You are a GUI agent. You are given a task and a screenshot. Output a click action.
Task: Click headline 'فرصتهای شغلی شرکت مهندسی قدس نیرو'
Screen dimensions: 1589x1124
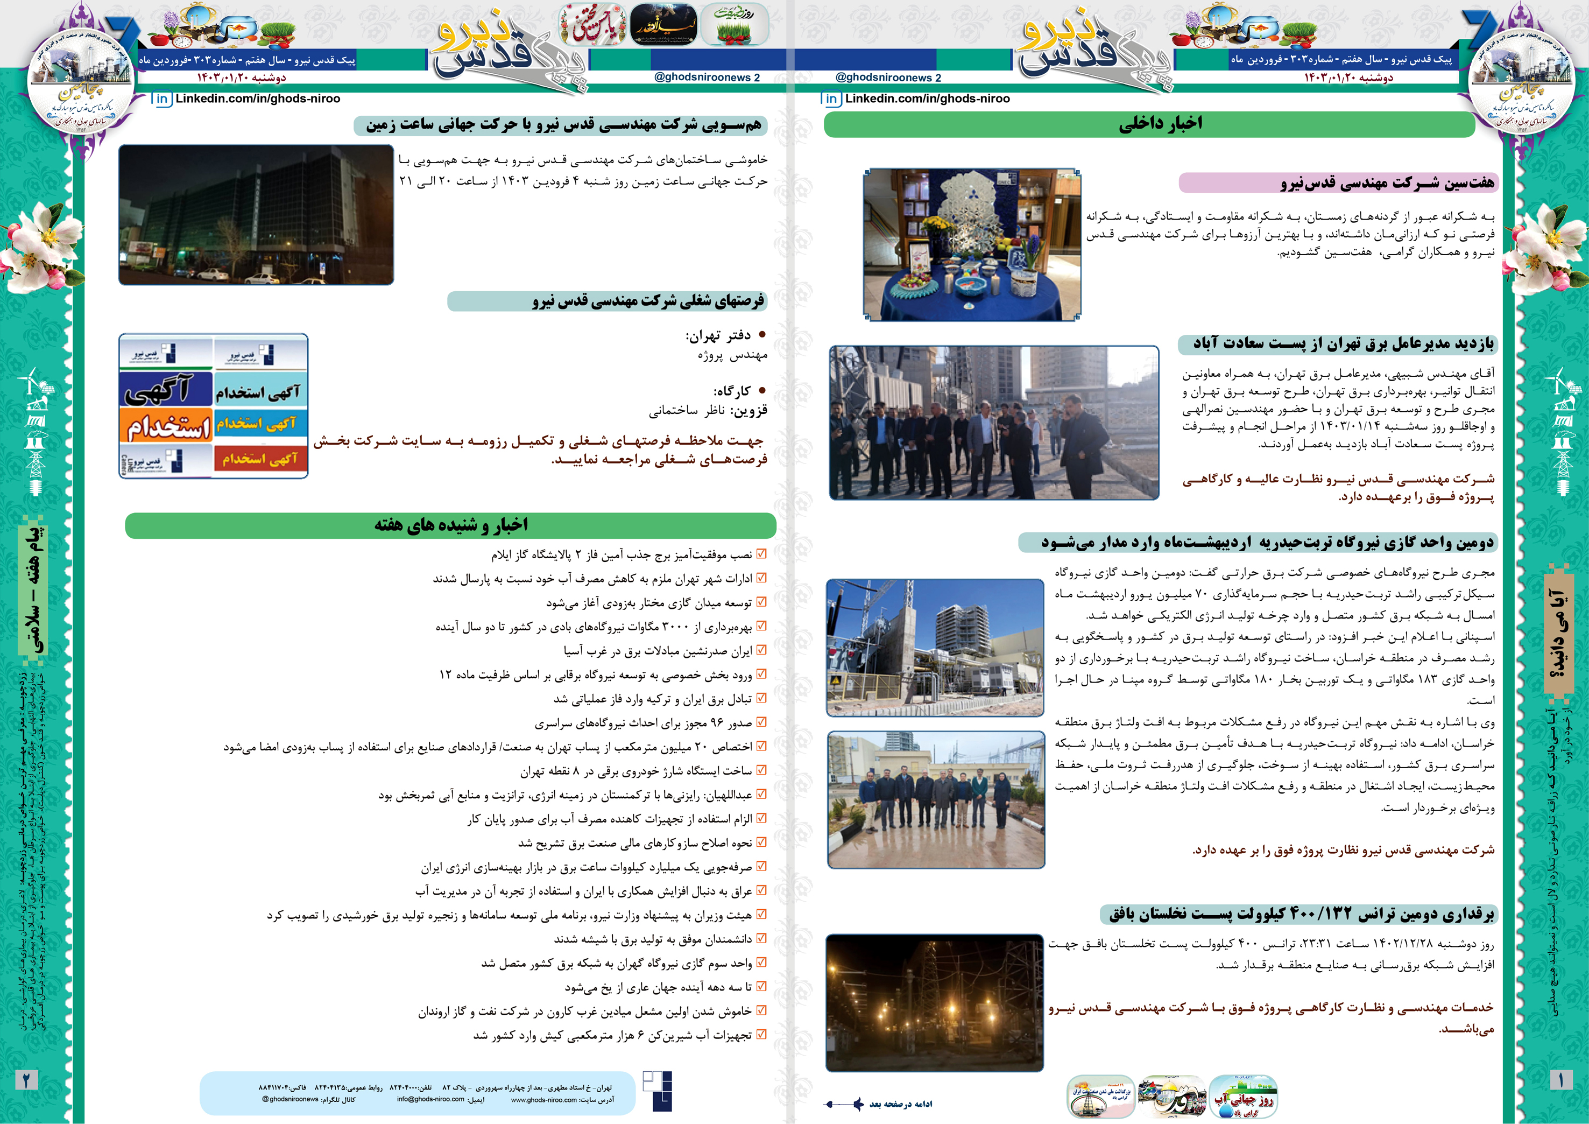coord(648,300)
